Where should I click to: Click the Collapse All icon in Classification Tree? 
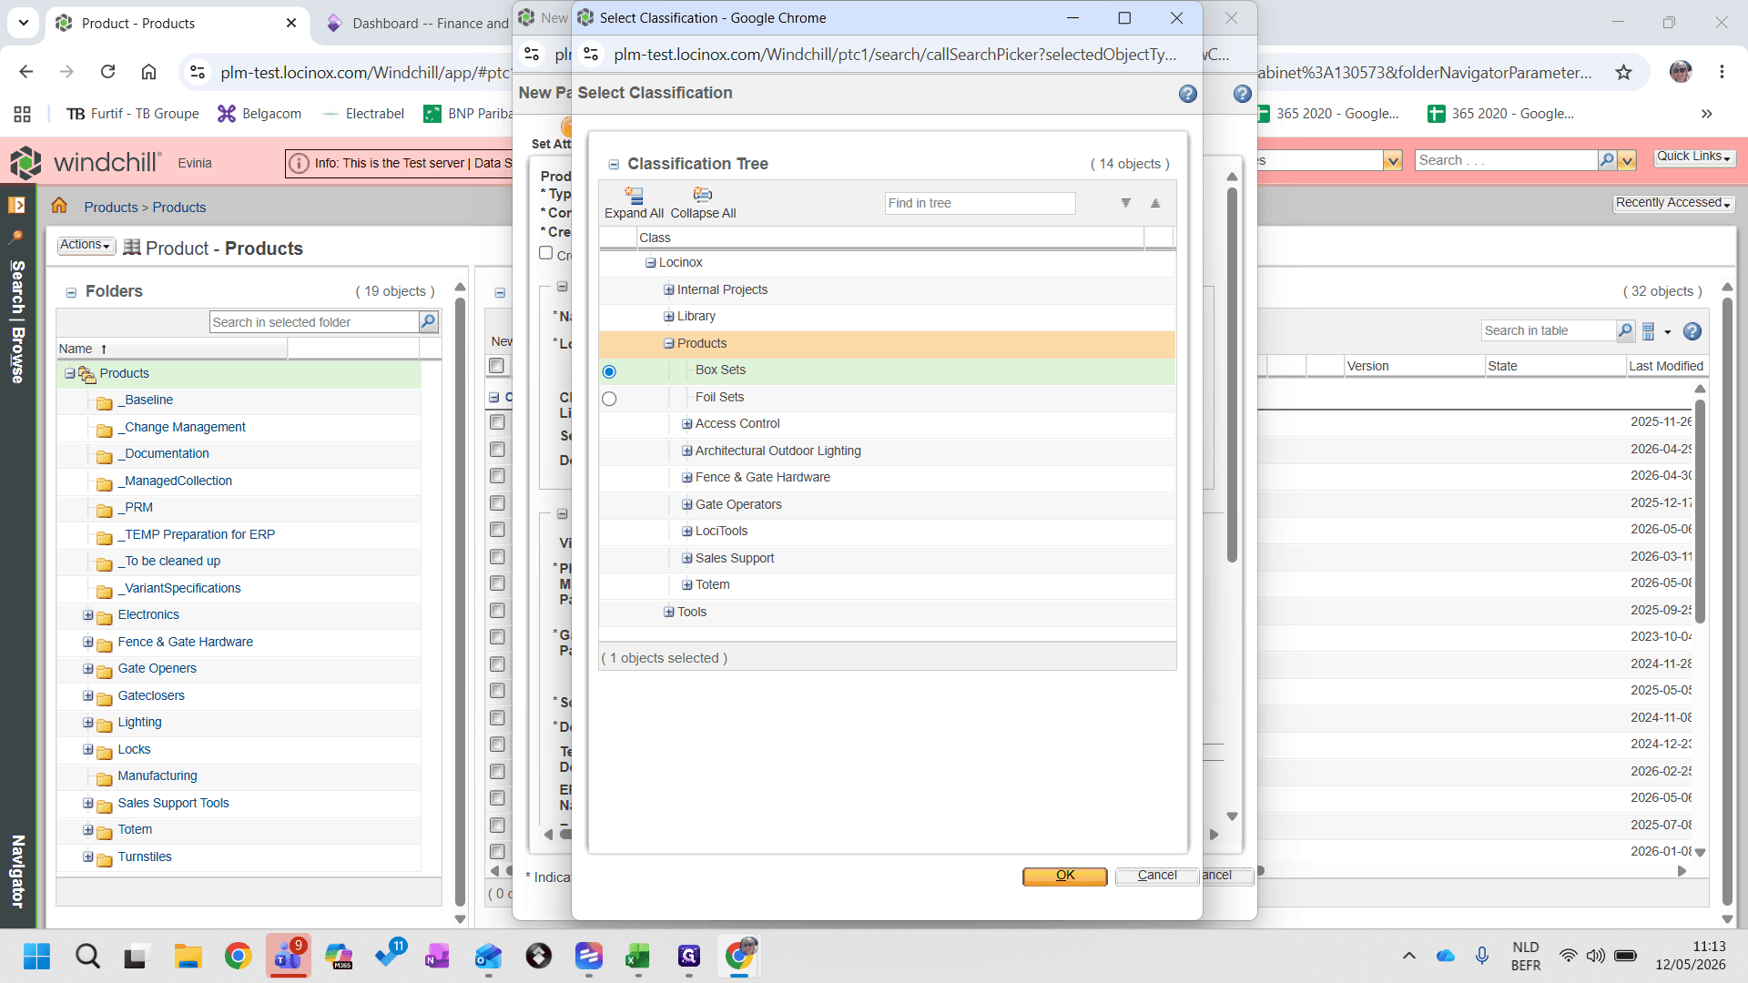(x=702, y=195)
